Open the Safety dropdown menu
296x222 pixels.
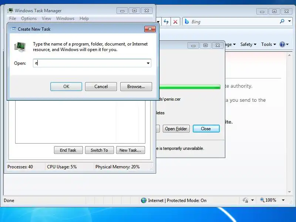248,44
